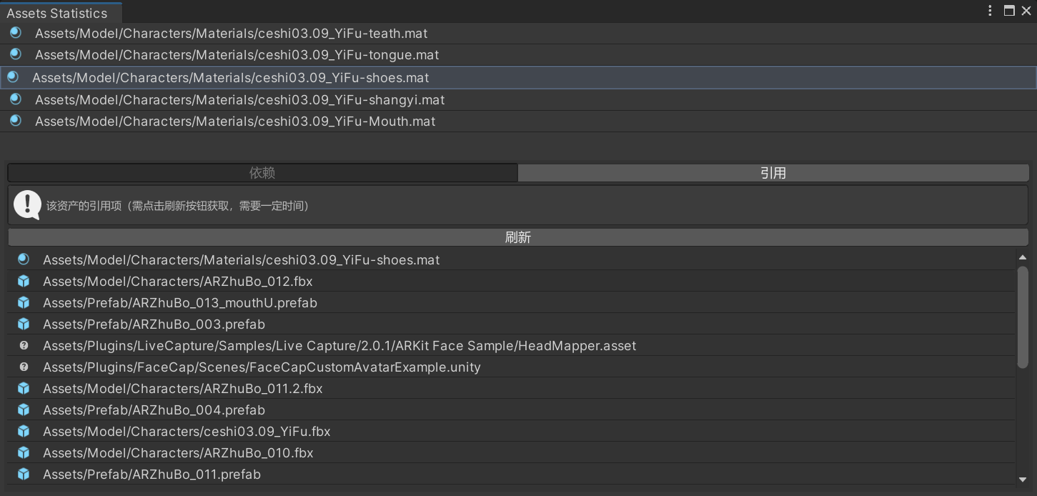This screenshot has height=496, width=1037.
Task: Switch to the 依赖 tab
Action: pos(262,172)
